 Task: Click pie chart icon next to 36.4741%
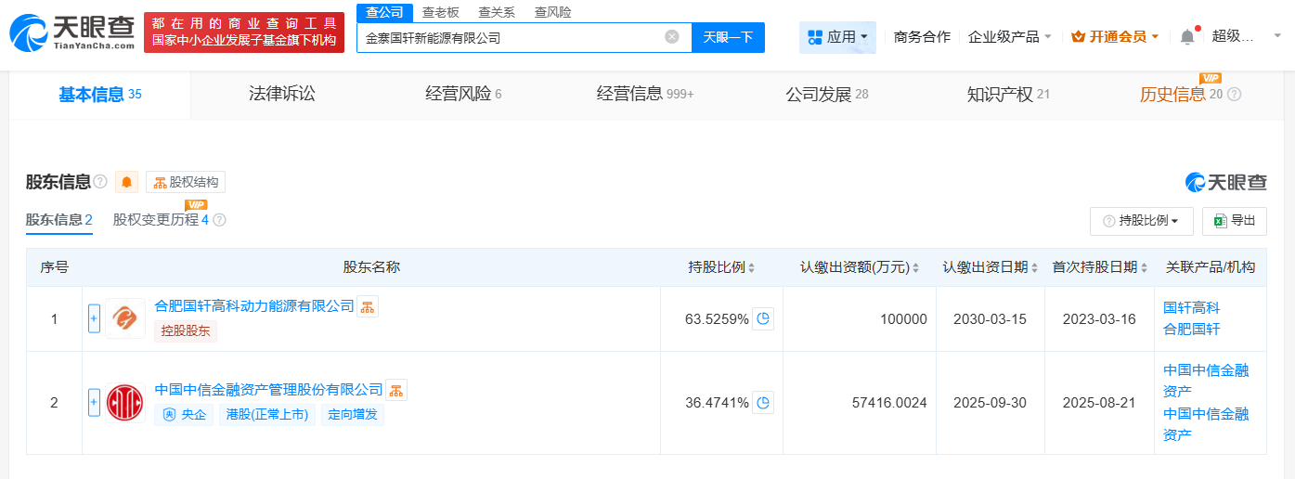pos(763,403)
